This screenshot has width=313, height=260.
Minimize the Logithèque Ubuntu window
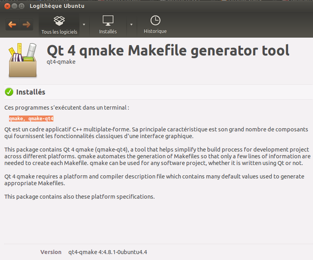click(x=14, y=6)
